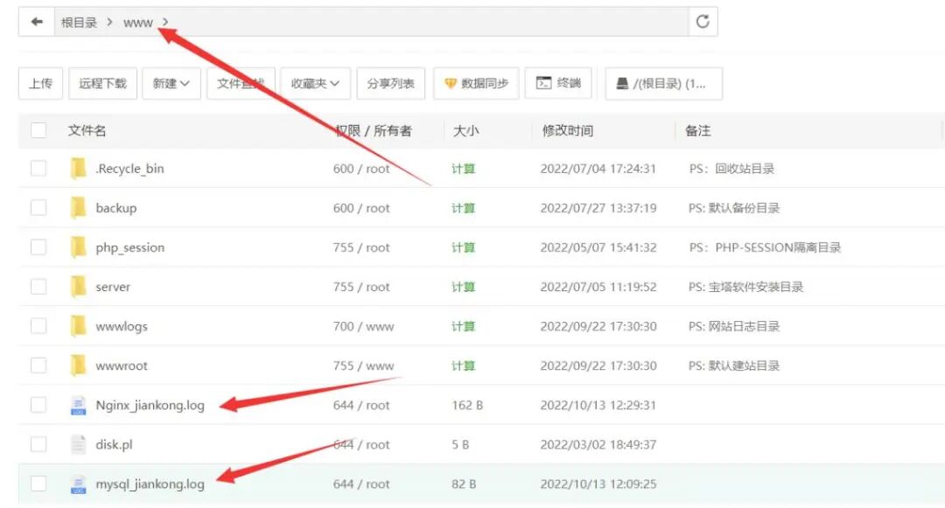Click the Nginx_jiankong.log file icon
Screen dimensions: 945x508
tap(79, 405)
